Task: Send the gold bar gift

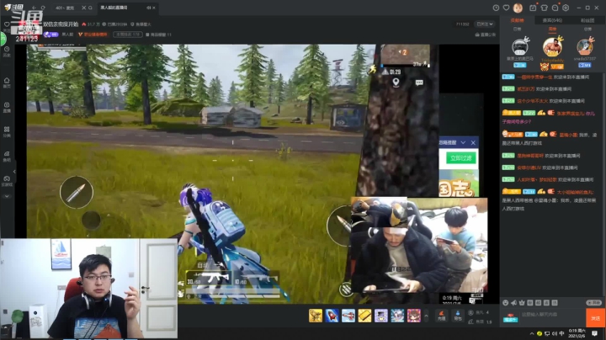Action: coord(364,316)
